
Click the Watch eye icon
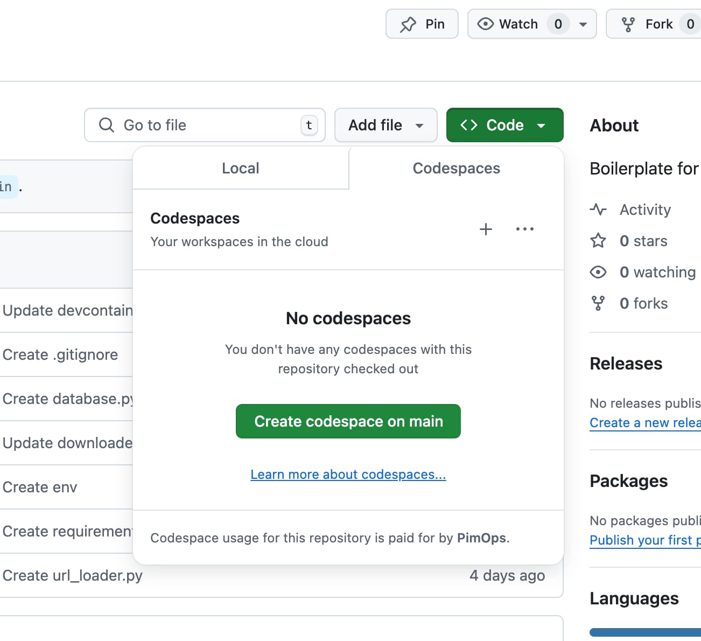(485, 24)
